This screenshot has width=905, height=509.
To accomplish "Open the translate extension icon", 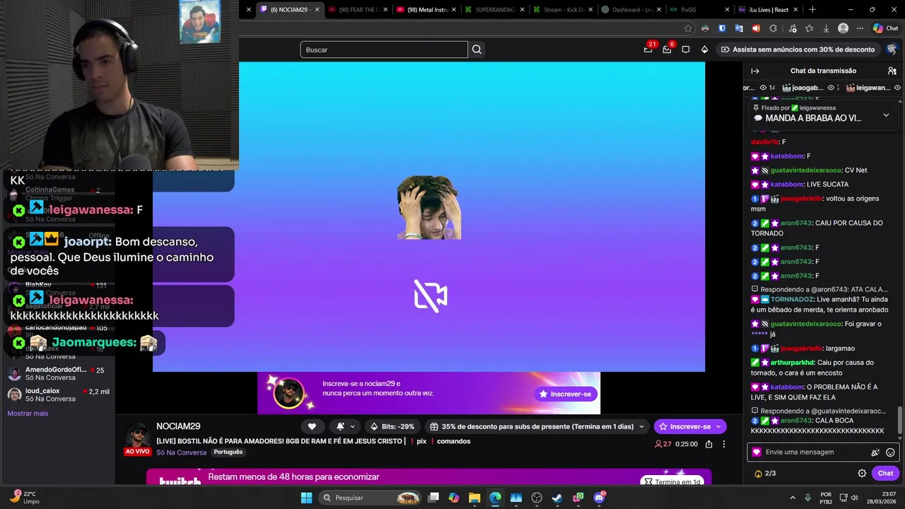I will 739,28.
